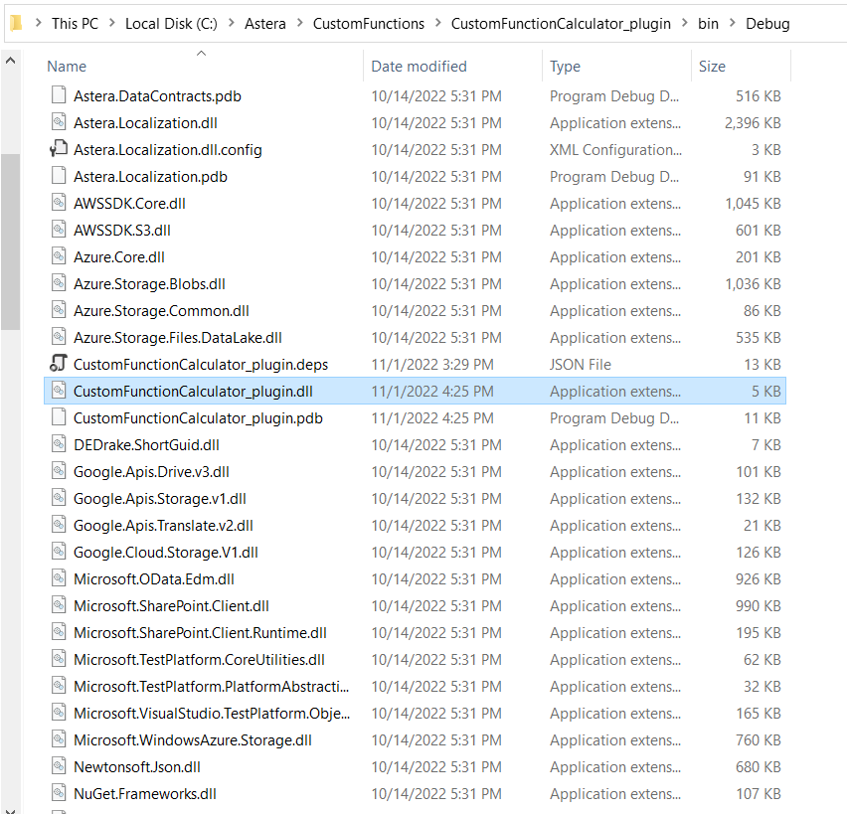847x814 pixels.
Task: Click the folder icon in address bar
Action: [14, 23]
